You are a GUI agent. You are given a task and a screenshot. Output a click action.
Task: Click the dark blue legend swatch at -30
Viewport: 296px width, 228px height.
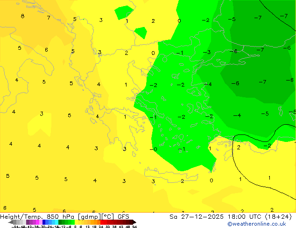click(x=44, y=222)
